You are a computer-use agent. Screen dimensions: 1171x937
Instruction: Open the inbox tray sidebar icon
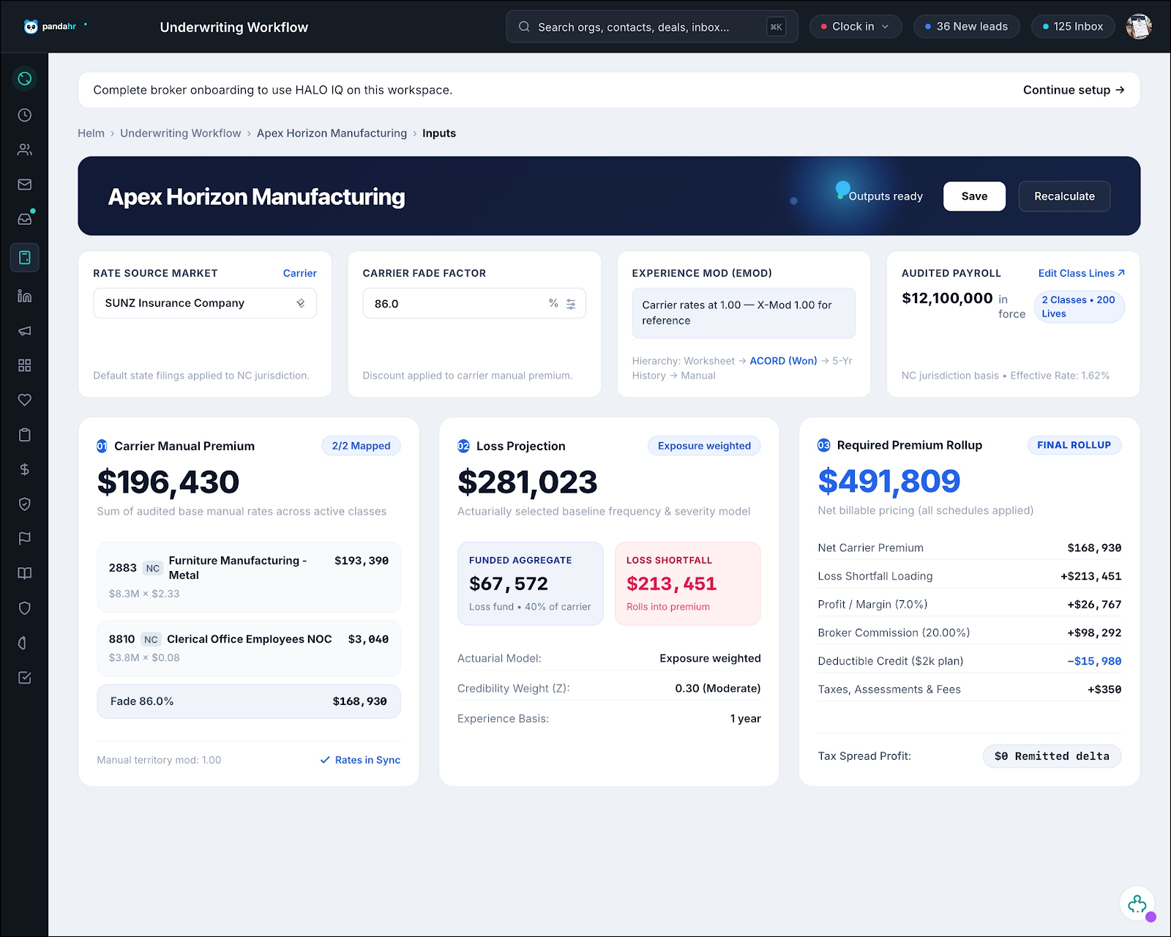coord(25,219)
